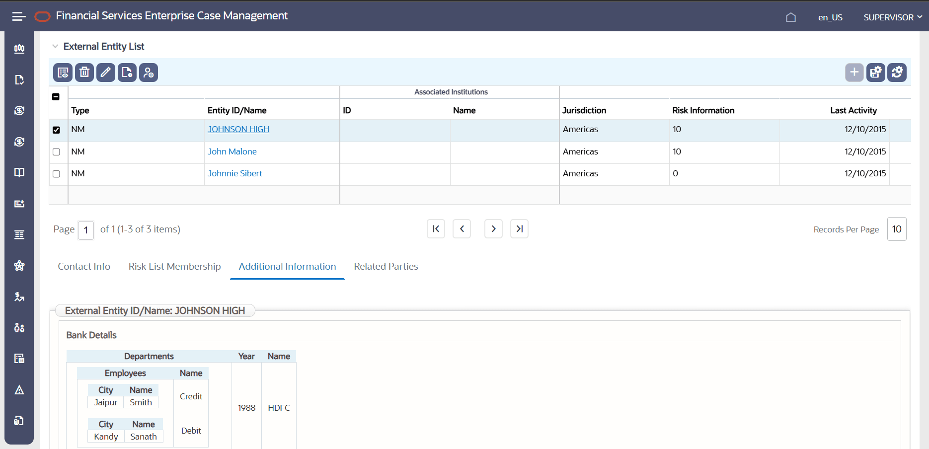Open the open book sidebar icon

pos(19,172)
